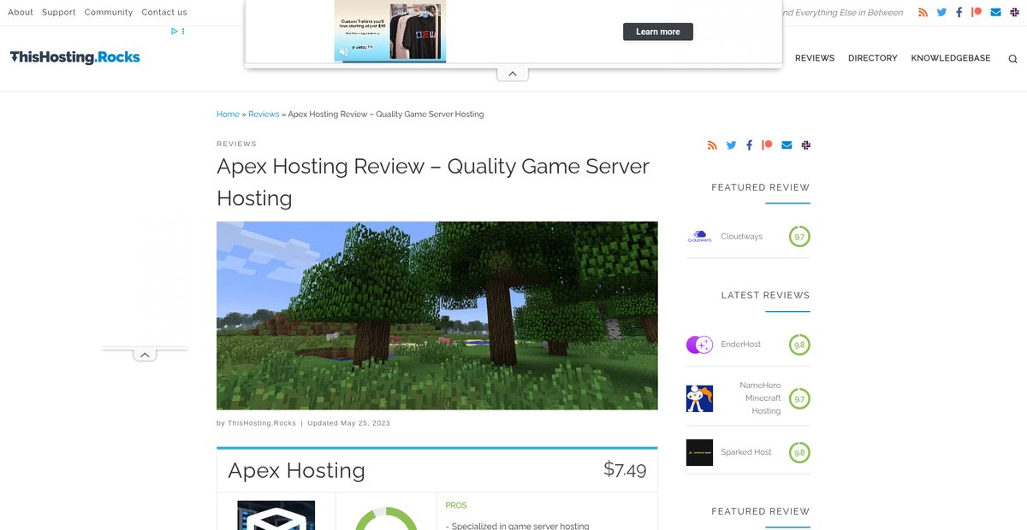Screen dimensions: 1027x530
Task: Go to Home breadcrumb link
Action: click(x=228, y=114)
